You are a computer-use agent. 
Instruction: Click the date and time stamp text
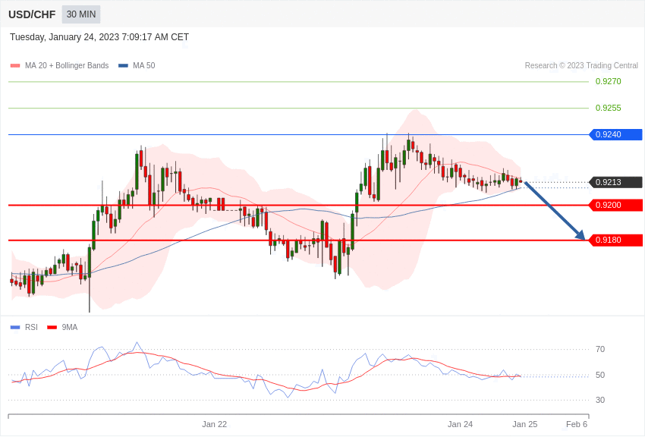pyautogui.click(x=99, y=37)
